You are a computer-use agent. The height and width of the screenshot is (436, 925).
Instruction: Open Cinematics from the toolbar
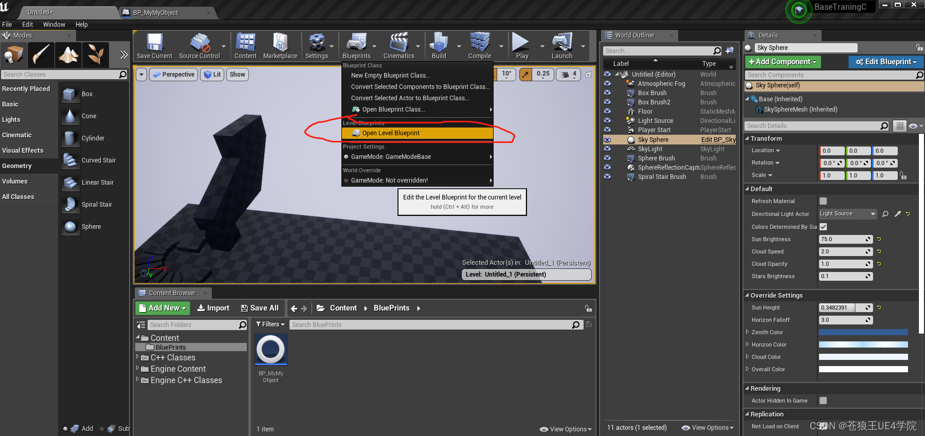[x=398, y=46]
